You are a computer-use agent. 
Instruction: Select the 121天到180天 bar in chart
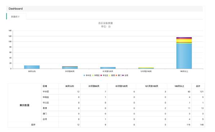click(x=146, y=68)
